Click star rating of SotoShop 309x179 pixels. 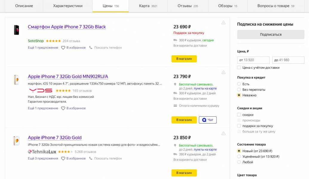53,41
